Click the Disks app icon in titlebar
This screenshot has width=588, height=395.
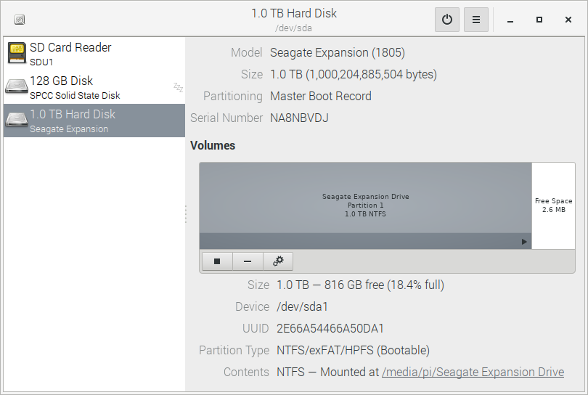[20, 20]
